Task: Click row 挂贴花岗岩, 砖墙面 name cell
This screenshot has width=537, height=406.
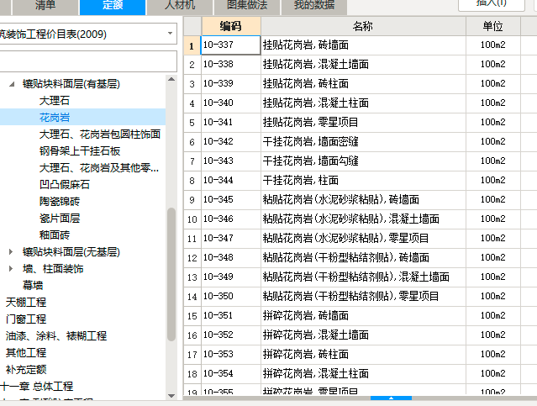Action: point(363,45)
